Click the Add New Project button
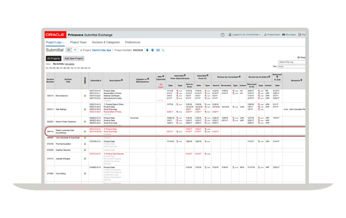346x218 pixels. point(74,58)
